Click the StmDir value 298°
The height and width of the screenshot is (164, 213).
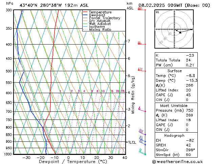point(190,150)
